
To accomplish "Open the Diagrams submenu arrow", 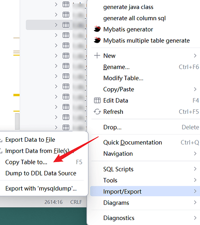I will pyautogui.click(x=195, y=202).
